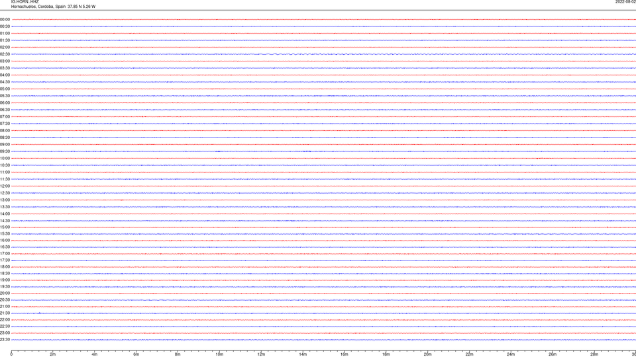Image resolution: width=636 pixels, height=357 pixels.
Task: Click the '10m' tick label on the axis
Action: point(219,354)
